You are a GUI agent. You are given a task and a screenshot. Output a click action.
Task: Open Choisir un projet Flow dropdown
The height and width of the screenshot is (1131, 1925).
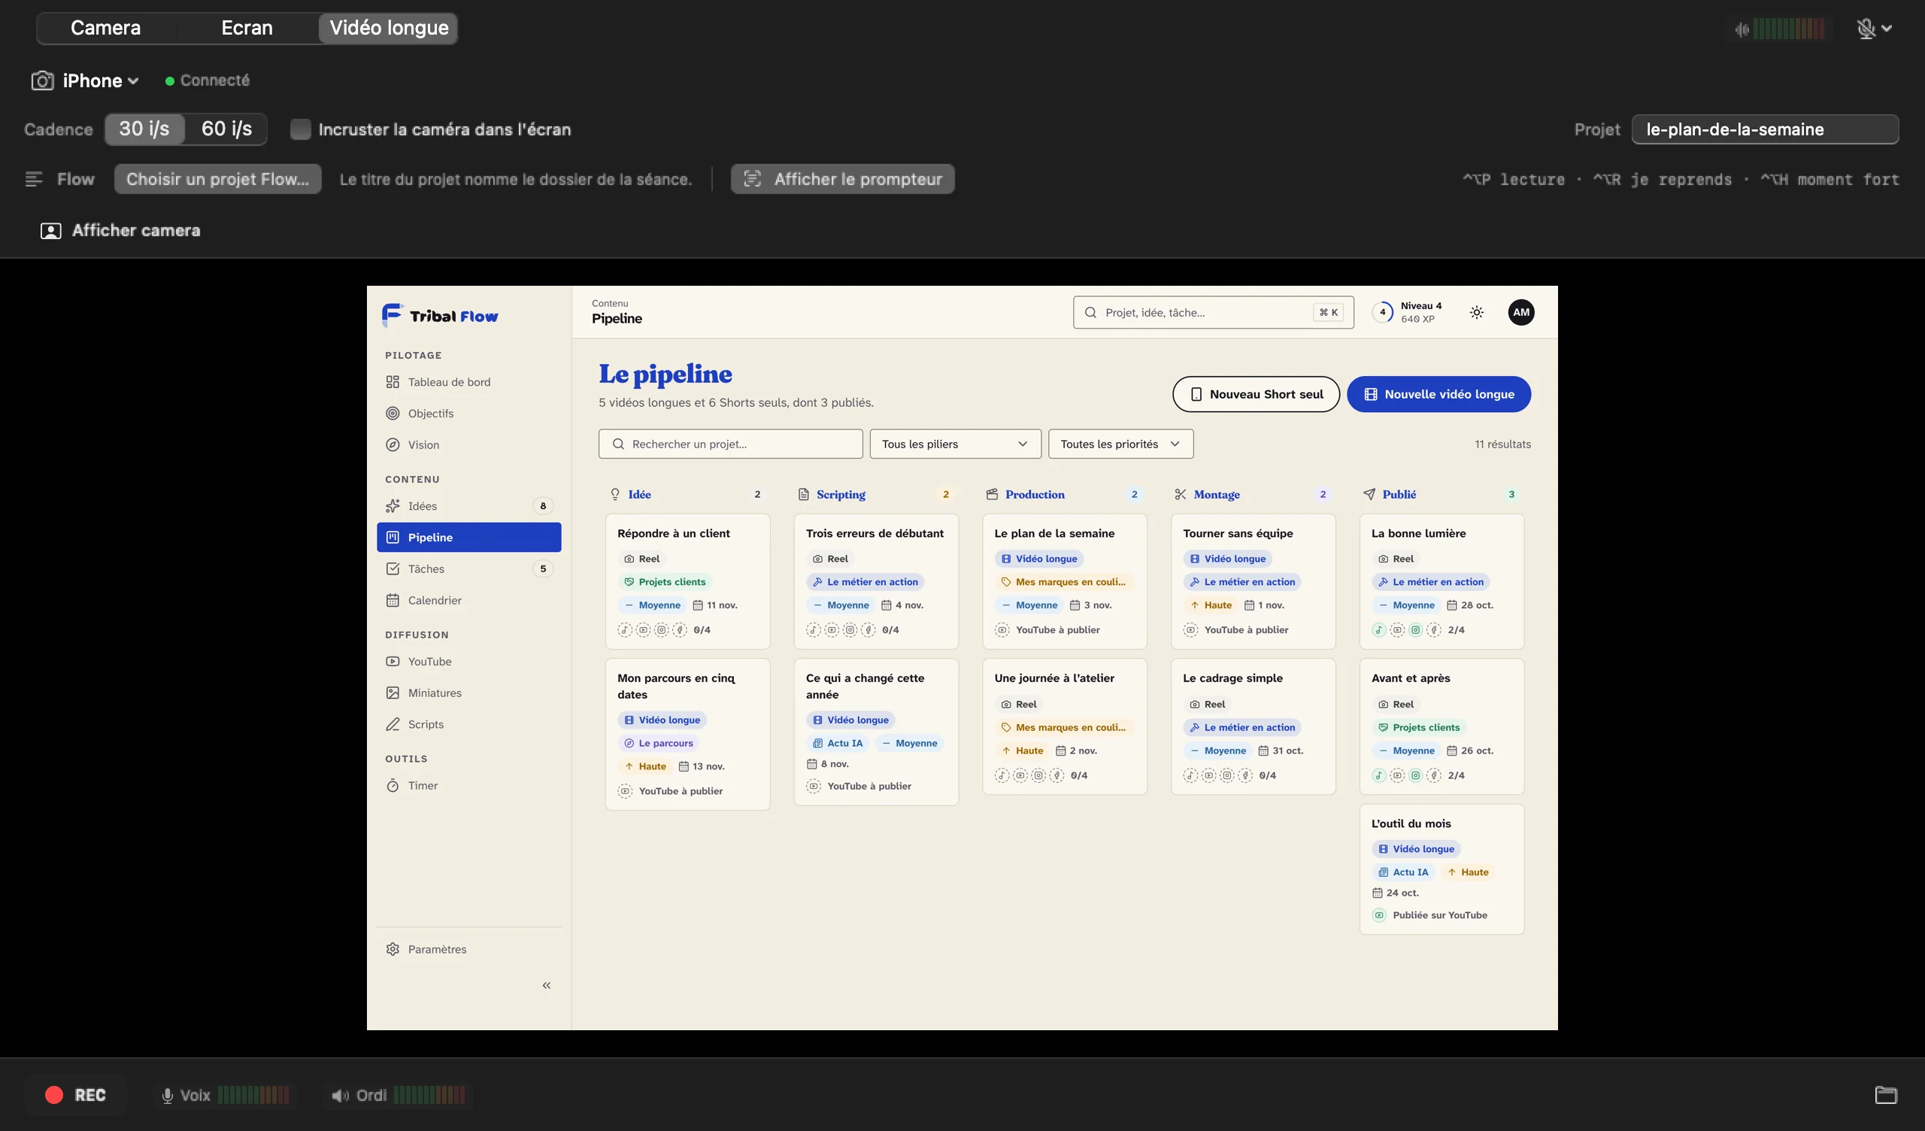218,179
